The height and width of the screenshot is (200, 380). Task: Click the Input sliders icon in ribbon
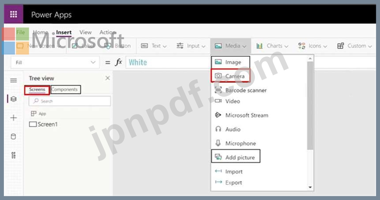pyautogui.click(x=180, y=46)
